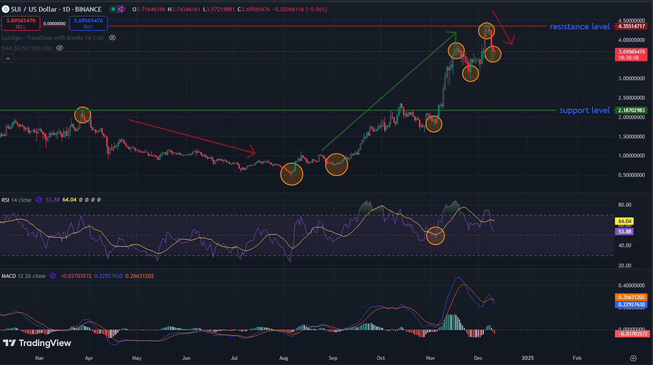
Task: Click the SELL button at 3.69565476
Action: click(x=21, y=23)
